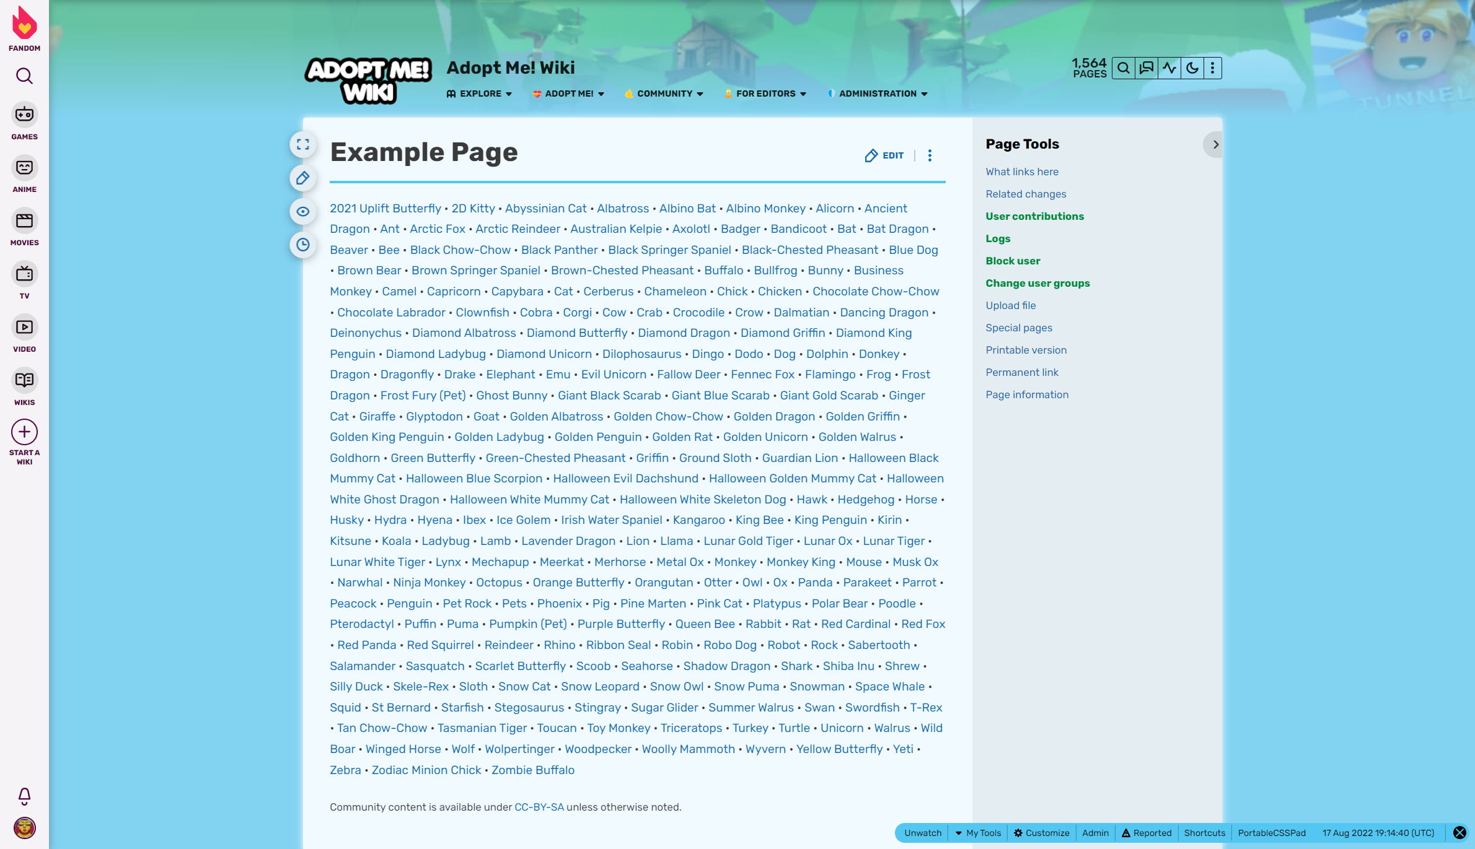Toggle the eye view icon beside the page
1475x849 pixels.
pos(302,212)
